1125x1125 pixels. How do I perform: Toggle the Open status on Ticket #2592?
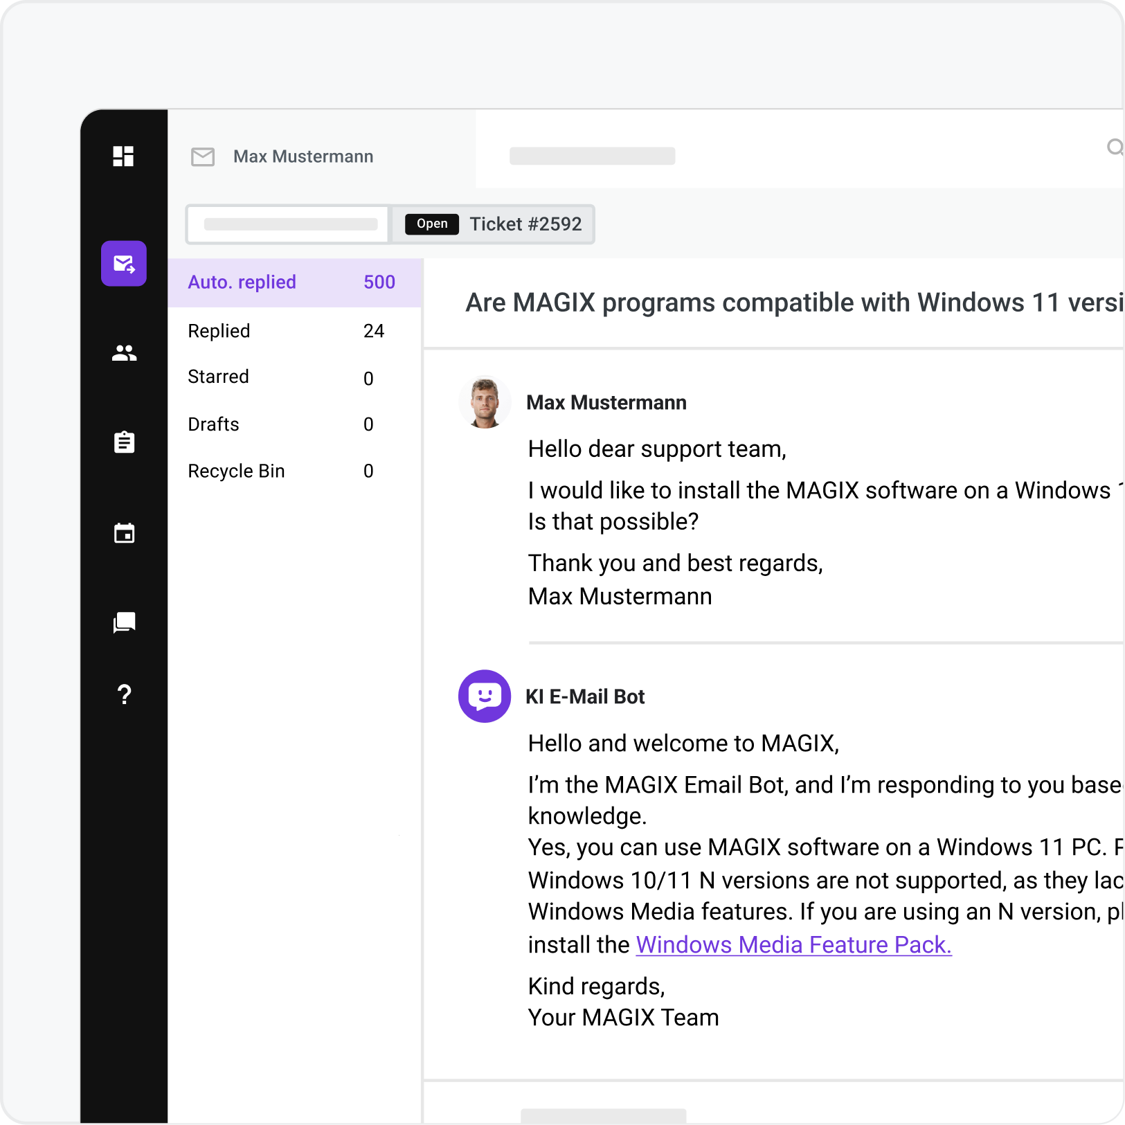(431, 224)
